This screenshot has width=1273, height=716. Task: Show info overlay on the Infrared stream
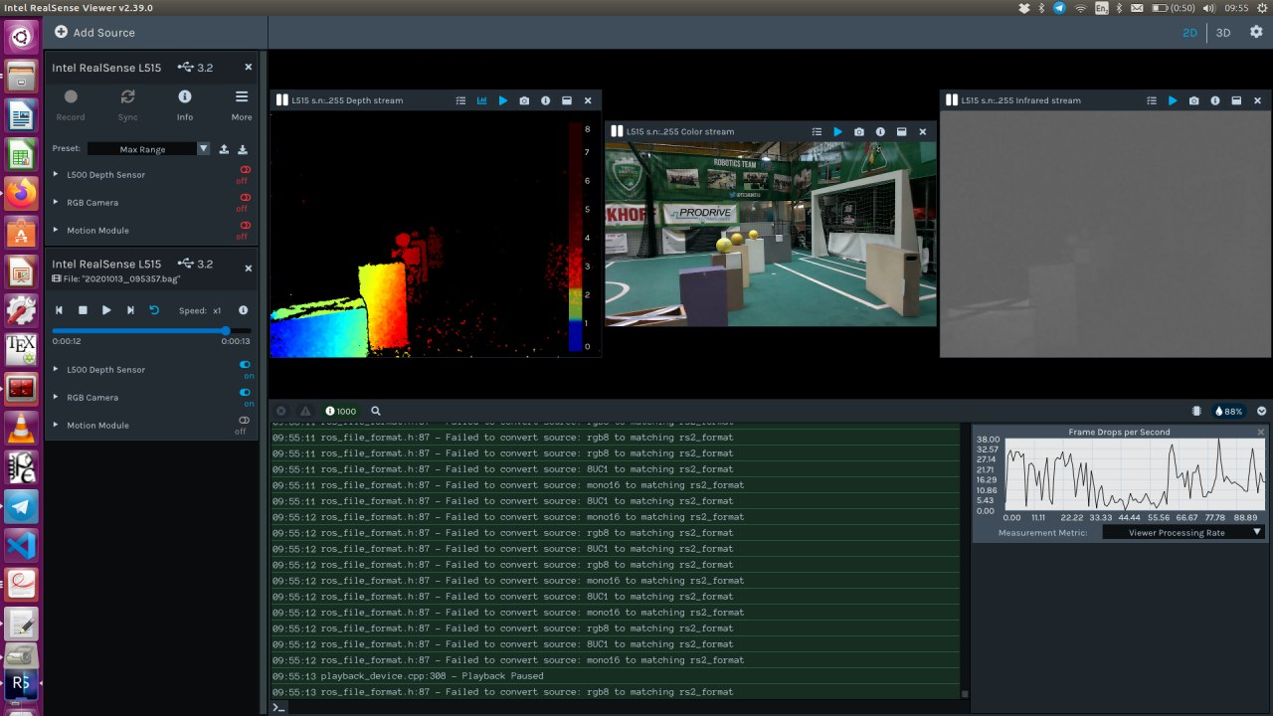click(x=1214, y=99)
